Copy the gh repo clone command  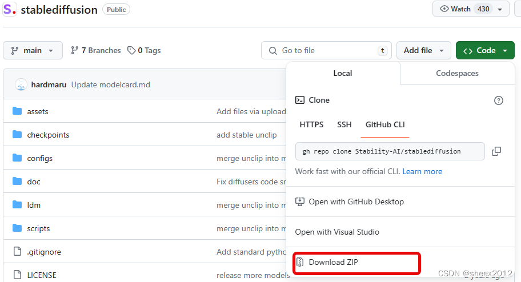point(496,151)
